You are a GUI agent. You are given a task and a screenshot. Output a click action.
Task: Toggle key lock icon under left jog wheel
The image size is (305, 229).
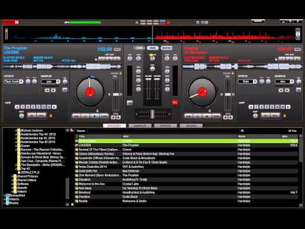click(x=97, y=111)
